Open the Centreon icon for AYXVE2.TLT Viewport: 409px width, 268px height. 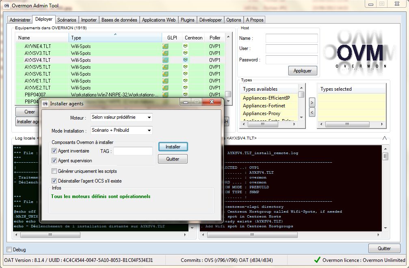pyautogui.click(x=186, y=87)
